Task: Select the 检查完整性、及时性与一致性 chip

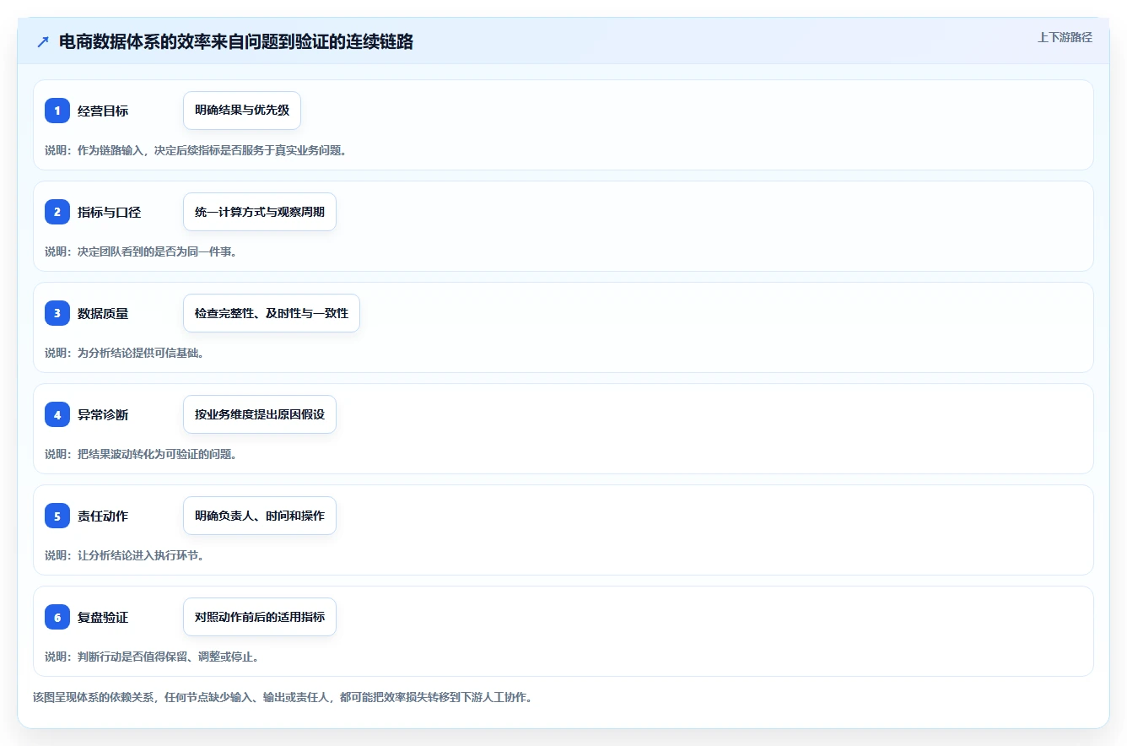Action: point(272,313)
